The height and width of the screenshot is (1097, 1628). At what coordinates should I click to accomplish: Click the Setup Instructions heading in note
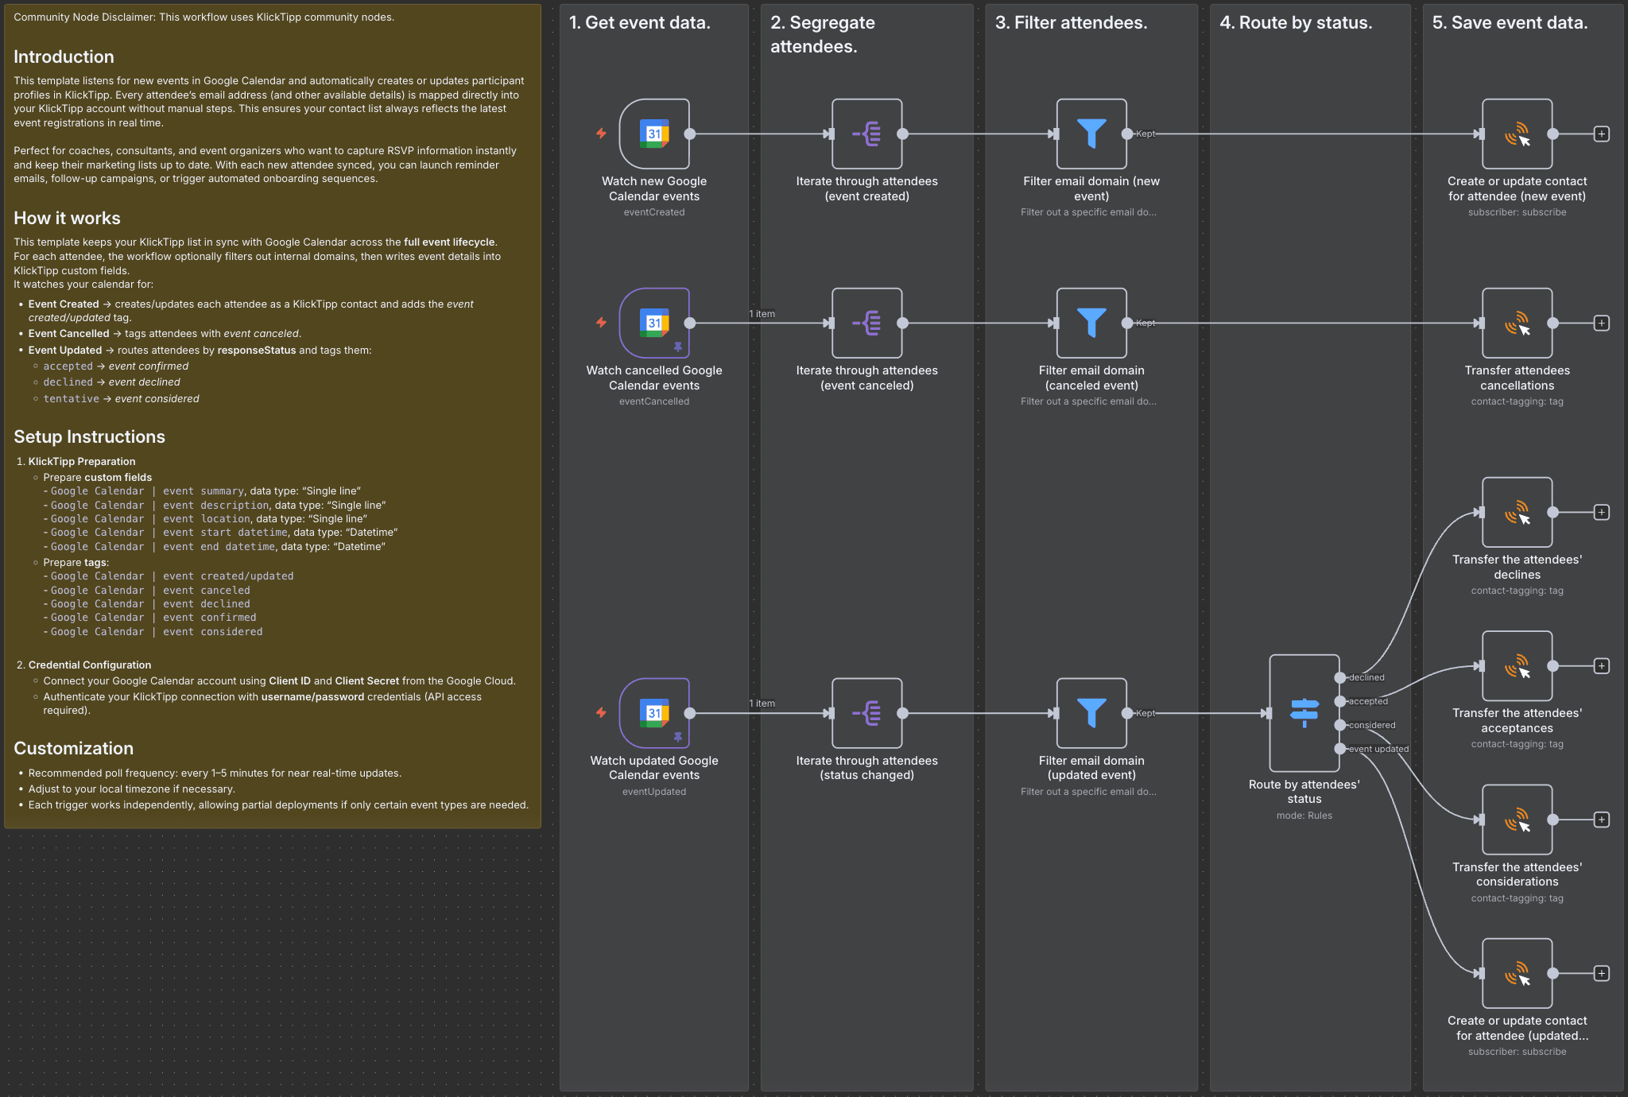(89, 436)
